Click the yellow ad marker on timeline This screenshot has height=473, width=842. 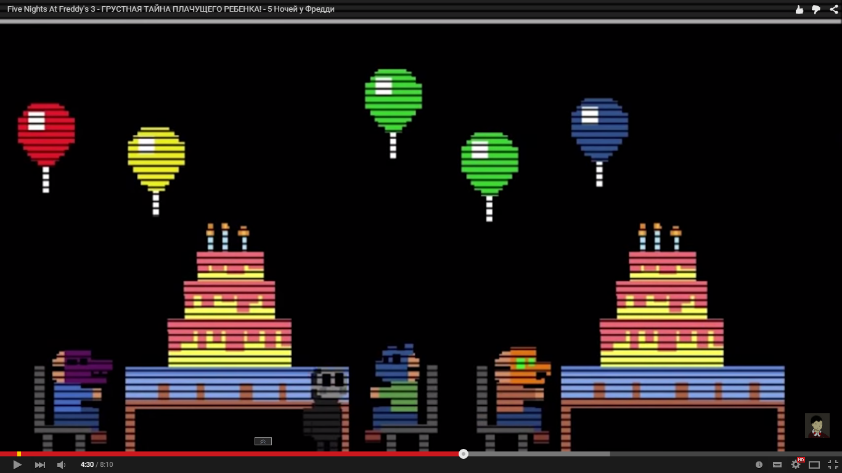click(x=19, y=454)
